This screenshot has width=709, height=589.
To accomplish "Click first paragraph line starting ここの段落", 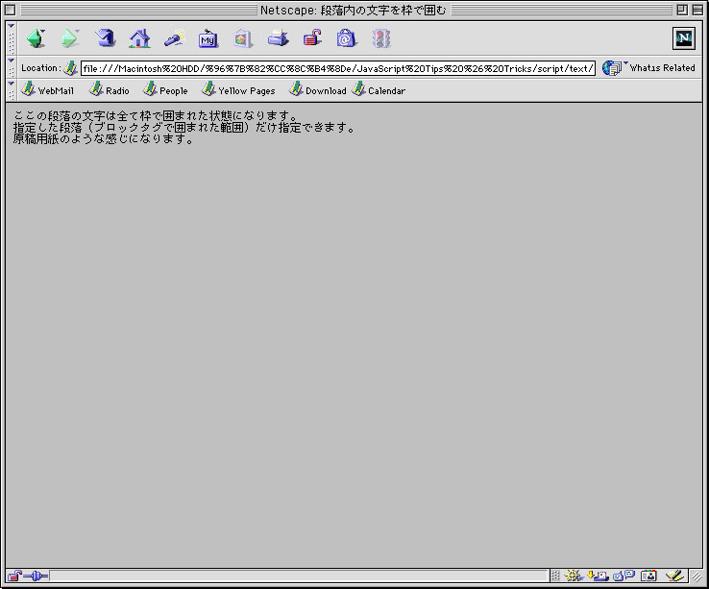I will 155,116.
